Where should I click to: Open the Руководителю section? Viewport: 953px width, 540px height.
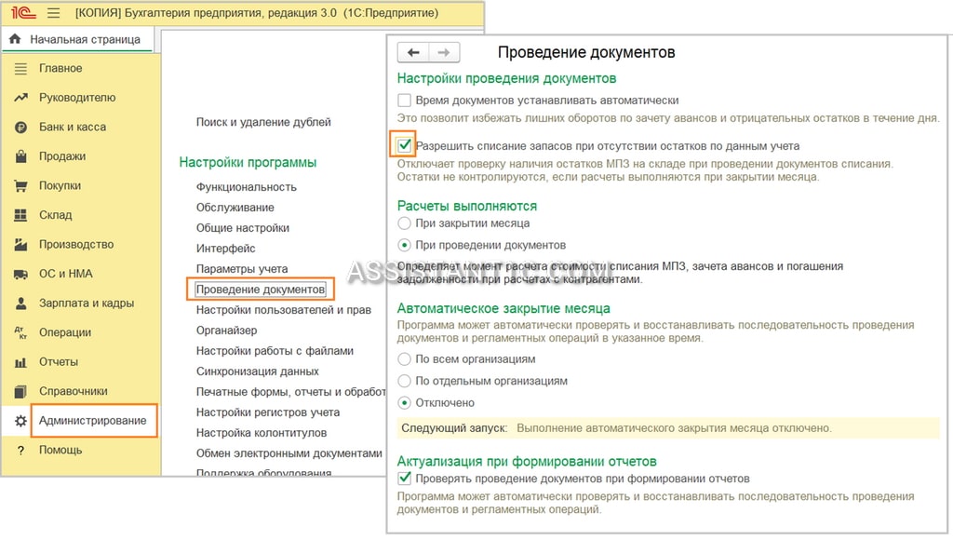tap(77, 98)
